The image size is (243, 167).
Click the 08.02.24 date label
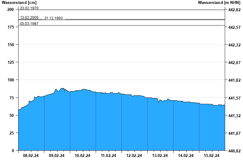tap(31, 156)
